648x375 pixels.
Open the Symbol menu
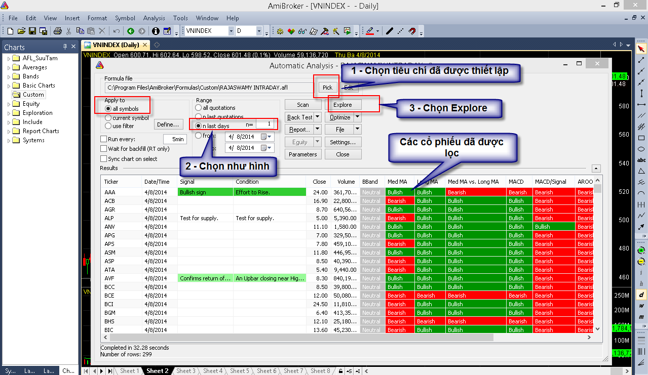pos(125,18)
